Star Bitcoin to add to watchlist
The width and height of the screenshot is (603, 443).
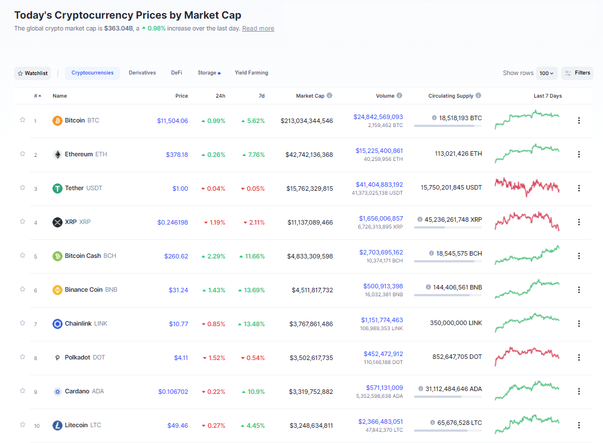23,120
